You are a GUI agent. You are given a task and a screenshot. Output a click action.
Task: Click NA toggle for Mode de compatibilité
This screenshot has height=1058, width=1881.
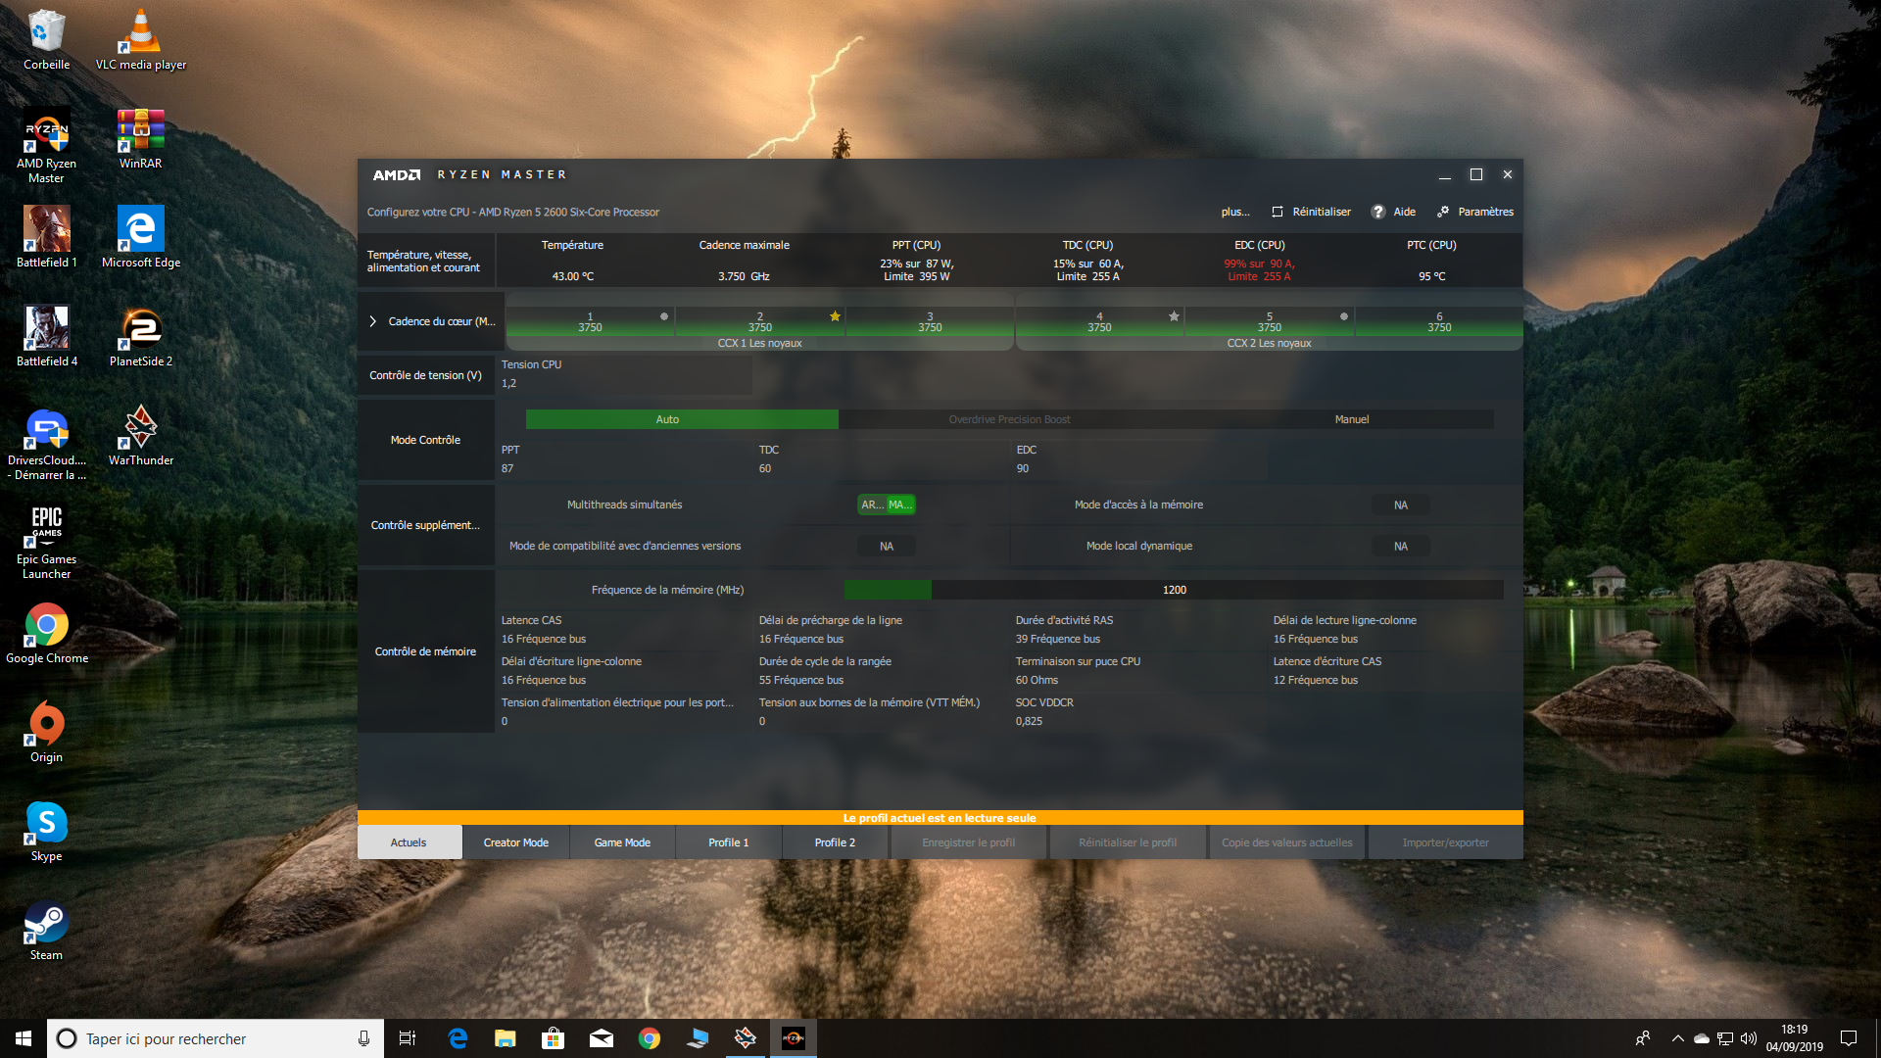coord(887,547)
